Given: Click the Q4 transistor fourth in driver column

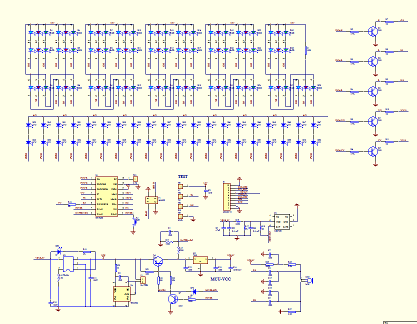Looking at the screenshot, I should point(372,120).
